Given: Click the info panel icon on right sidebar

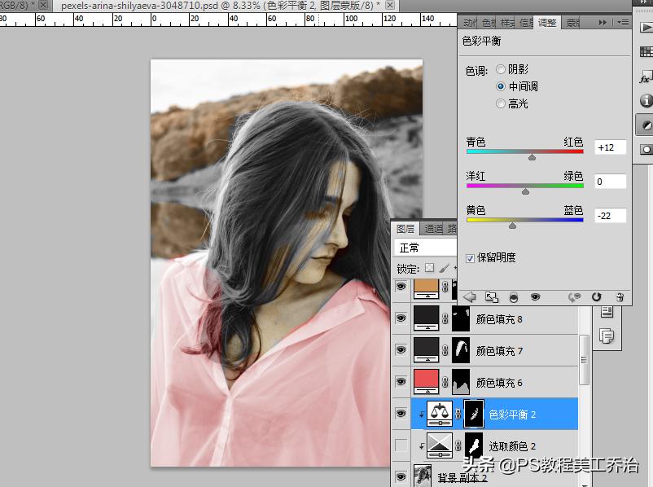Looking at the screenshot, I should tap(645, 100).
